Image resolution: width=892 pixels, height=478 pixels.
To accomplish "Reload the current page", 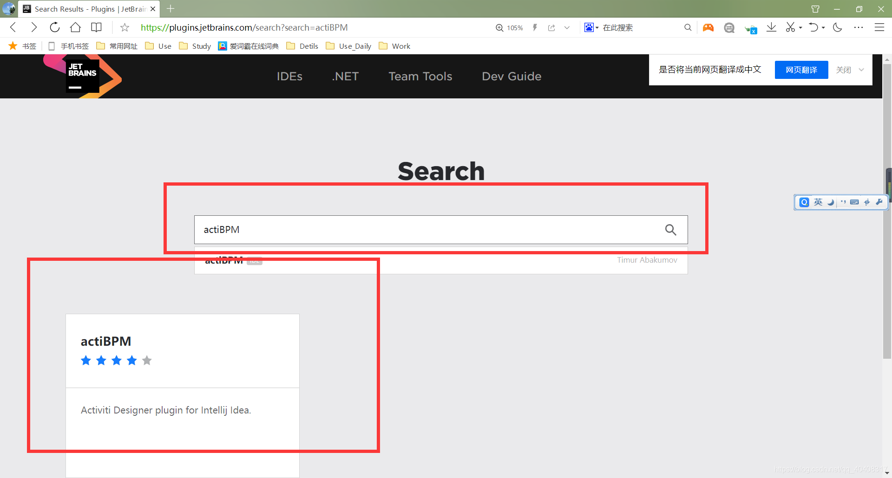I will pyautogui.click(x=54, y=27).
